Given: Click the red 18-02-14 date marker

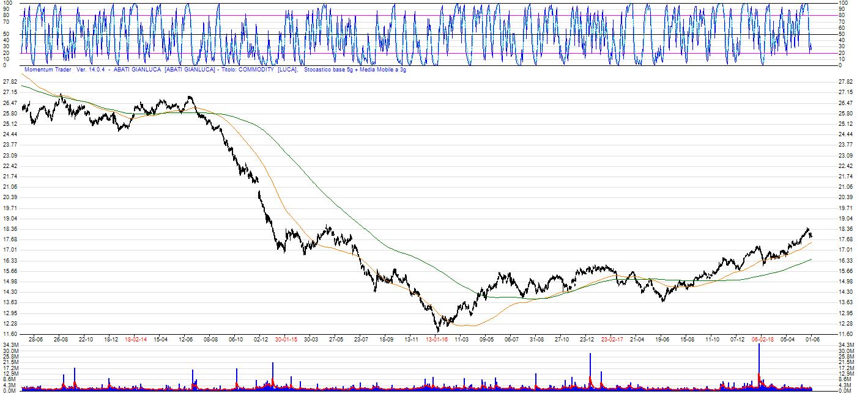Looking at the screenshot, I should coord(136,338).
